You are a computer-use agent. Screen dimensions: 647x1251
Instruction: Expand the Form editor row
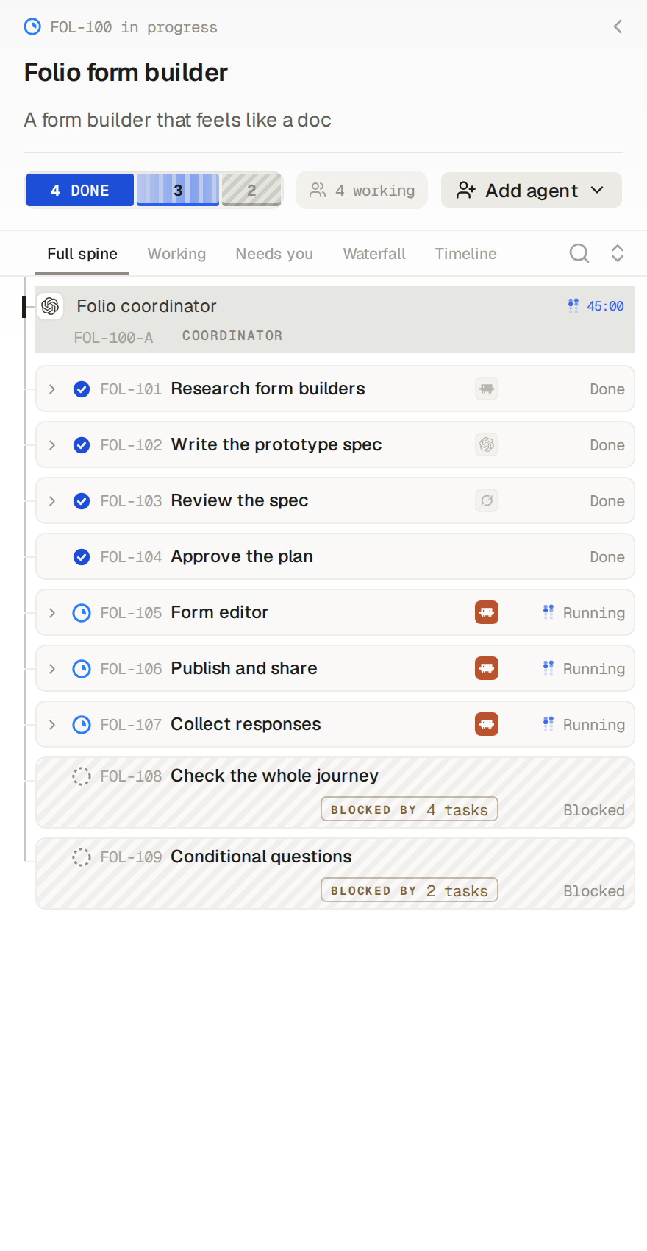[x=52, y=613]
